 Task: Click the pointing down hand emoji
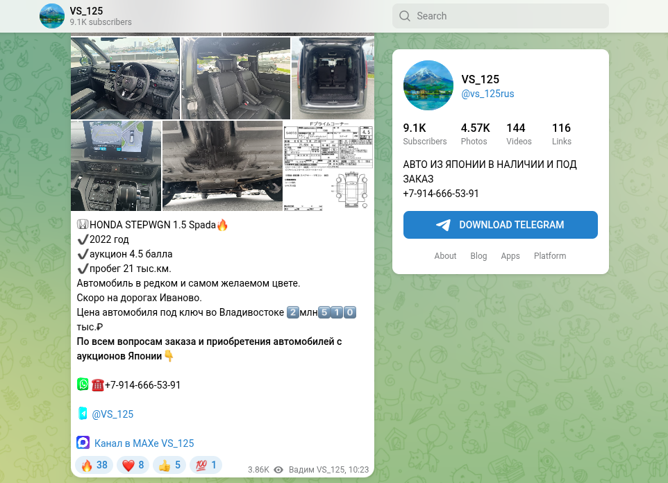[169, 355]
